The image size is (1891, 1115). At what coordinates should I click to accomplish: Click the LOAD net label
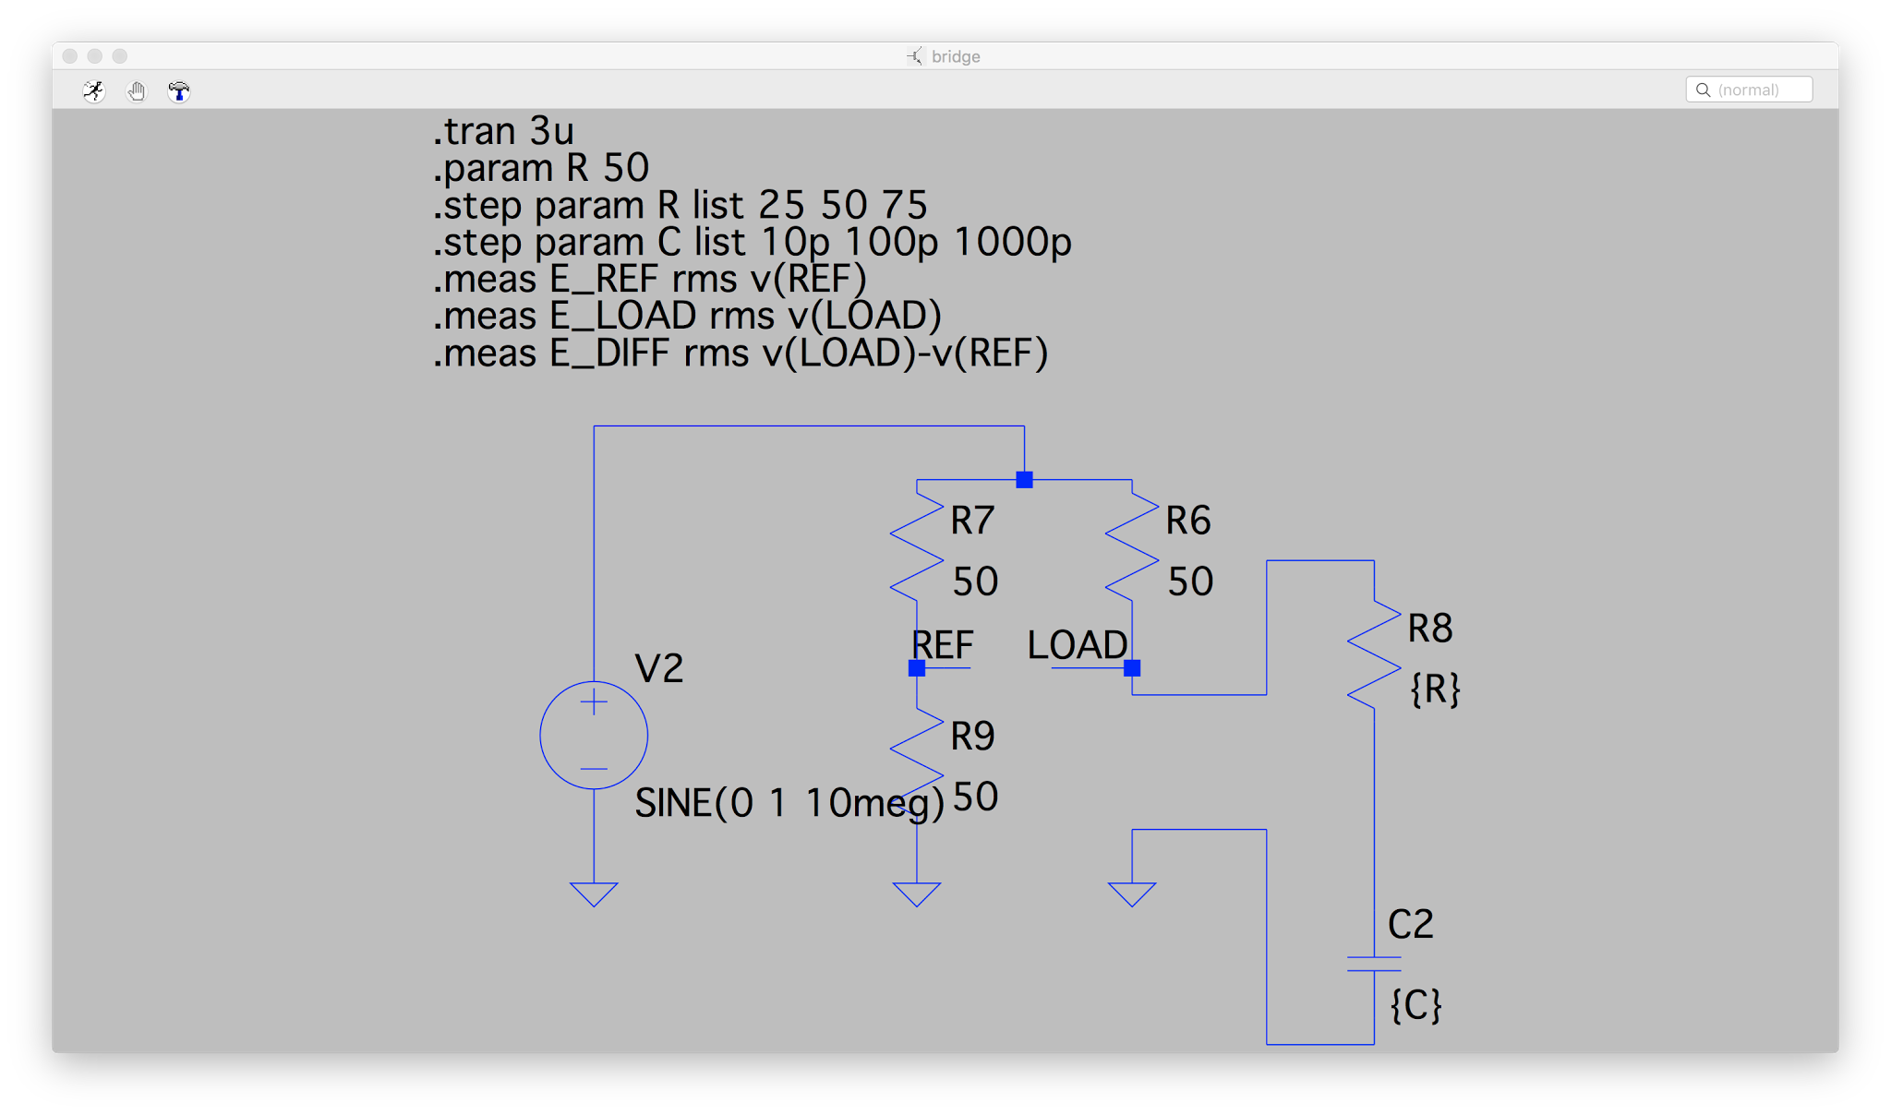[x=1077, y=644]
